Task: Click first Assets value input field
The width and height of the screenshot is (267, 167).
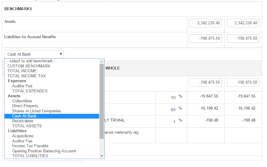Action: tap(205, 23)
